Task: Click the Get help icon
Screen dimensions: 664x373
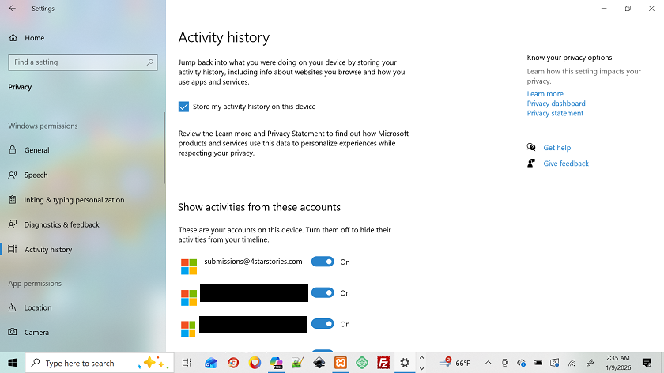Action: (x=531, y=148)
